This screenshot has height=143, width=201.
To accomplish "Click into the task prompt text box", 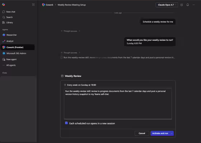I will [x=118, y=104].
